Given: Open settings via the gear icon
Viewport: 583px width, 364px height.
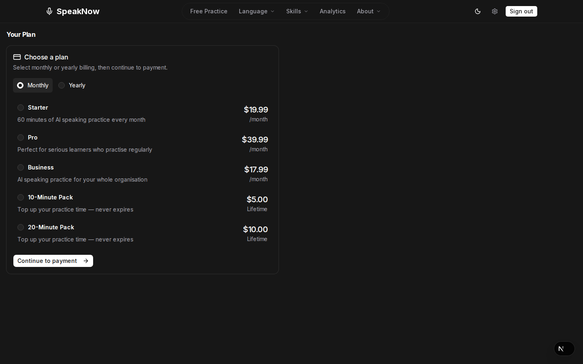Looking at the screenshot, I should (x=495, y=11).
